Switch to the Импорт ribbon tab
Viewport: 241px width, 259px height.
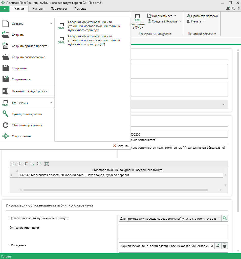pos(38,9)
